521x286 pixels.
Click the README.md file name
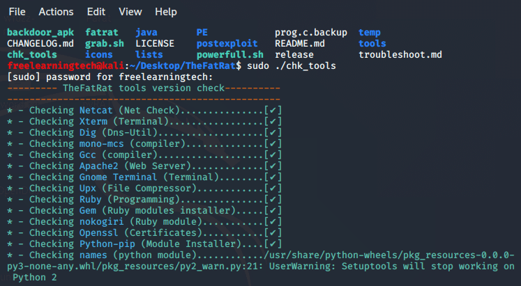[300, 43]
